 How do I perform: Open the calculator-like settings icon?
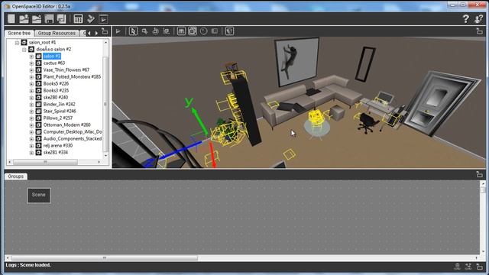click(78, 19)
